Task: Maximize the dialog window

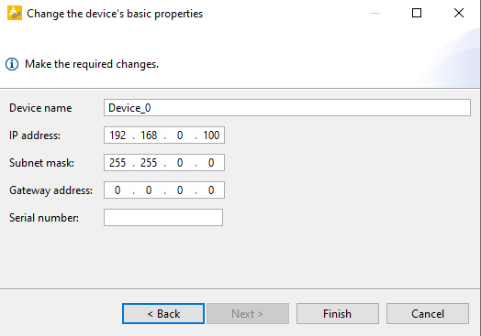Action: point(416,13)
